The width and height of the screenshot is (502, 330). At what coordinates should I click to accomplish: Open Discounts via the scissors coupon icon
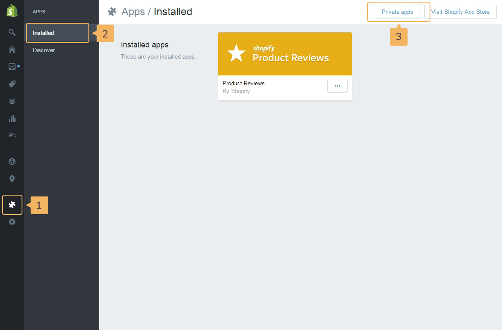coord(12,136)
